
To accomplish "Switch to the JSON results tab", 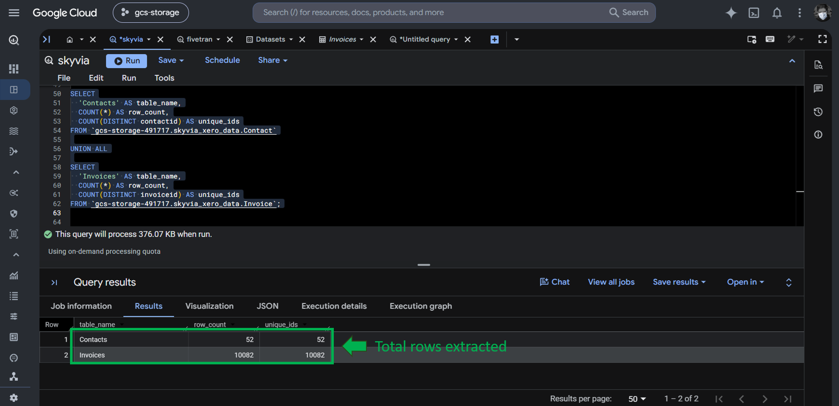I will click(x=268, y=306).
